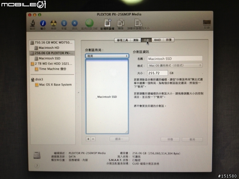Click the Verify (microscope) toolbar icon
This screenshot has width=239, height=179.
pos(32,23)
